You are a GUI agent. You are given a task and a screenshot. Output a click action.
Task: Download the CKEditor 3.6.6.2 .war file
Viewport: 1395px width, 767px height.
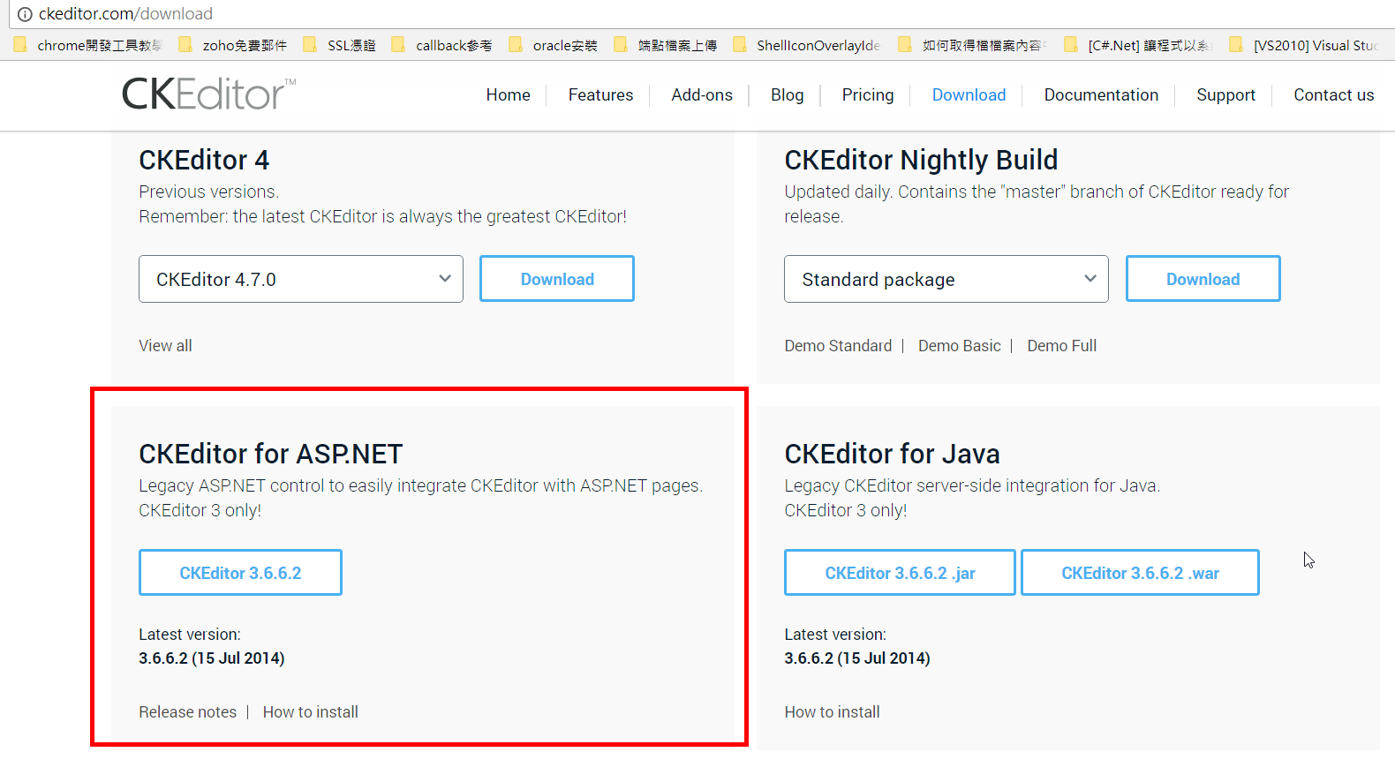click(1140, 573)
